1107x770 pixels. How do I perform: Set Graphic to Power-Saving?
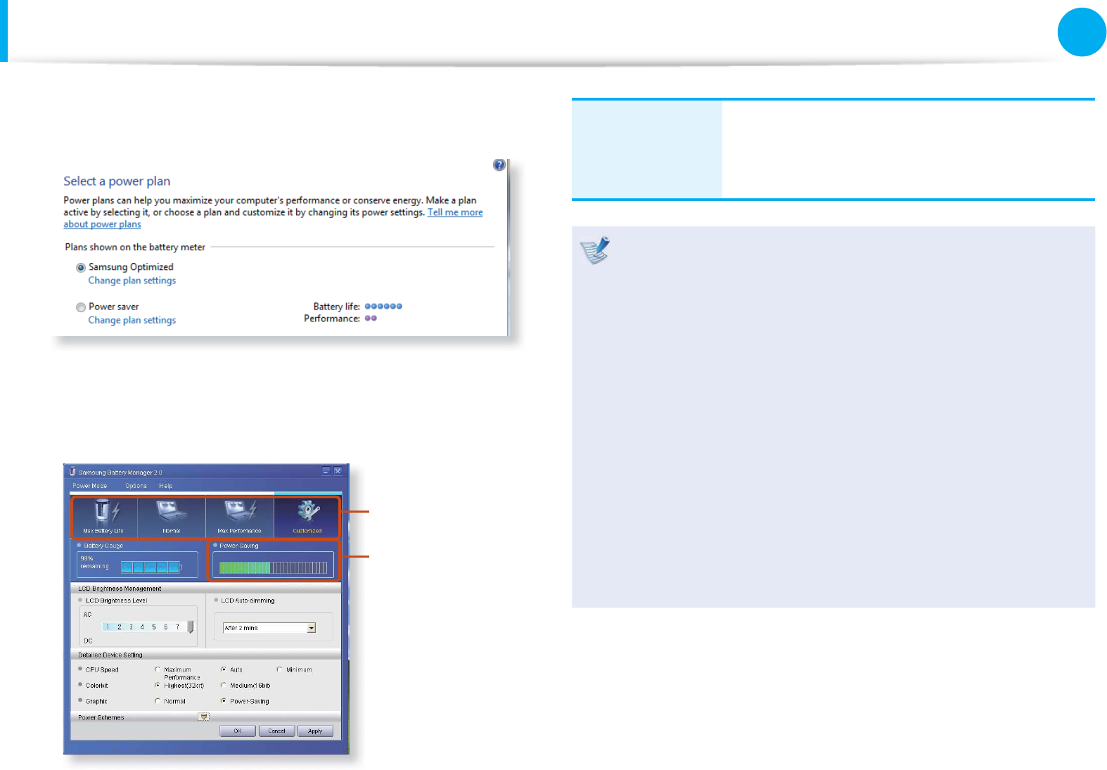coord(224,701)
